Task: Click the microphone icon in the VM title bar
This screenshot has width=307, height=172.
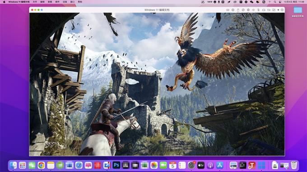Action: click(x=258, y=10)
